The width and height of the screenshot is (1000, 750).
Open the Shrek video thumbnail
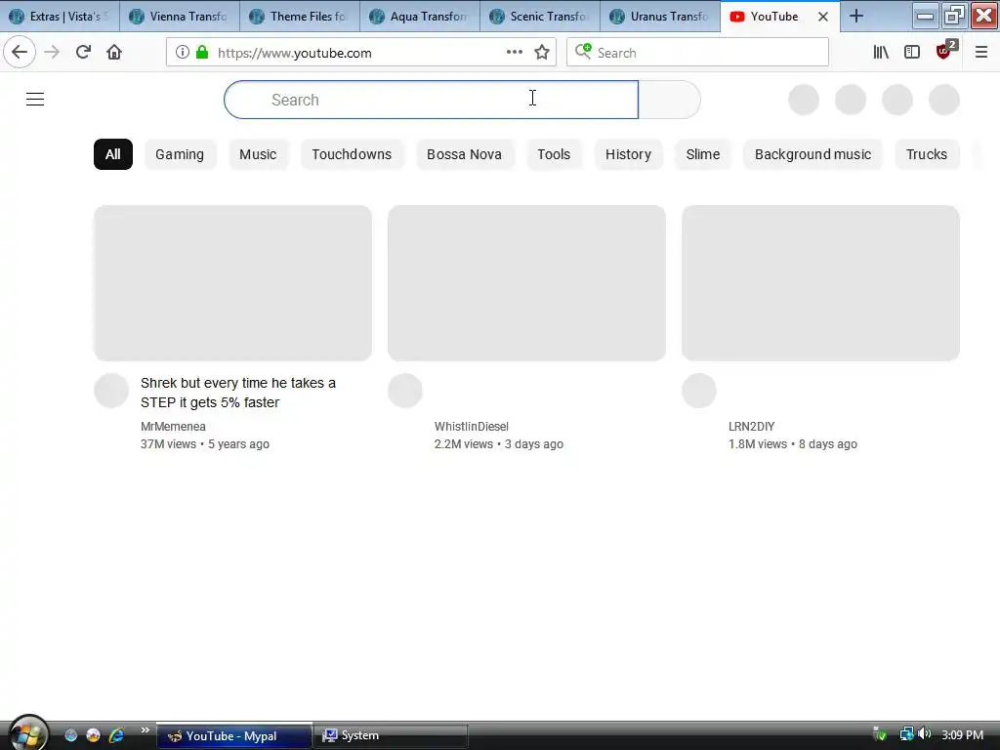tap(232, 283)
